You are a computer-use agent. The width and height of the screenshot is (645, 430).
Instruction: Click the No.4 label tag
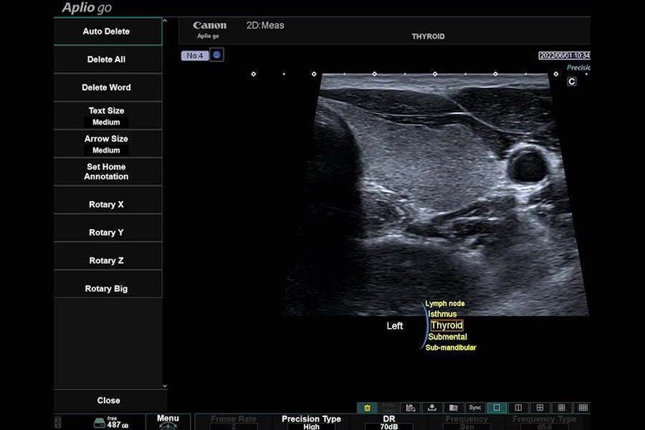(x=194, y=55)
